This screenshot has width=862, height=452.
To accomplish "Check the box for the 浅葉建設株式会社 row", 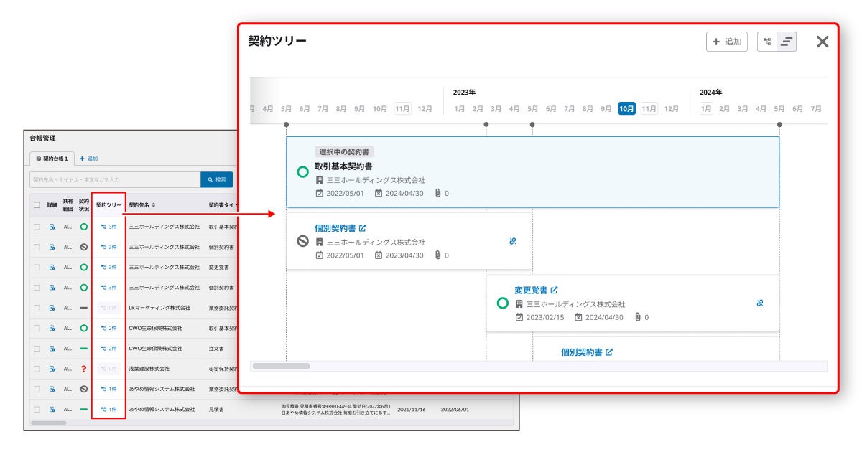I will coord(37,369).
